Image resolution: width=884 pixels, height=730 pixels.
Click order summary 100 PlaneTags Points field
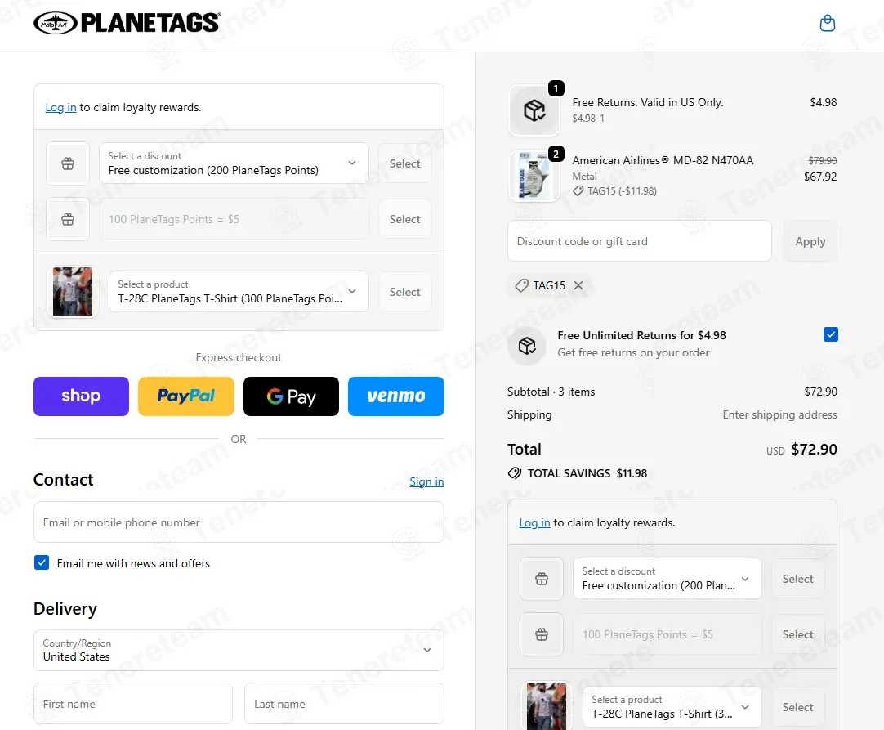667,634
